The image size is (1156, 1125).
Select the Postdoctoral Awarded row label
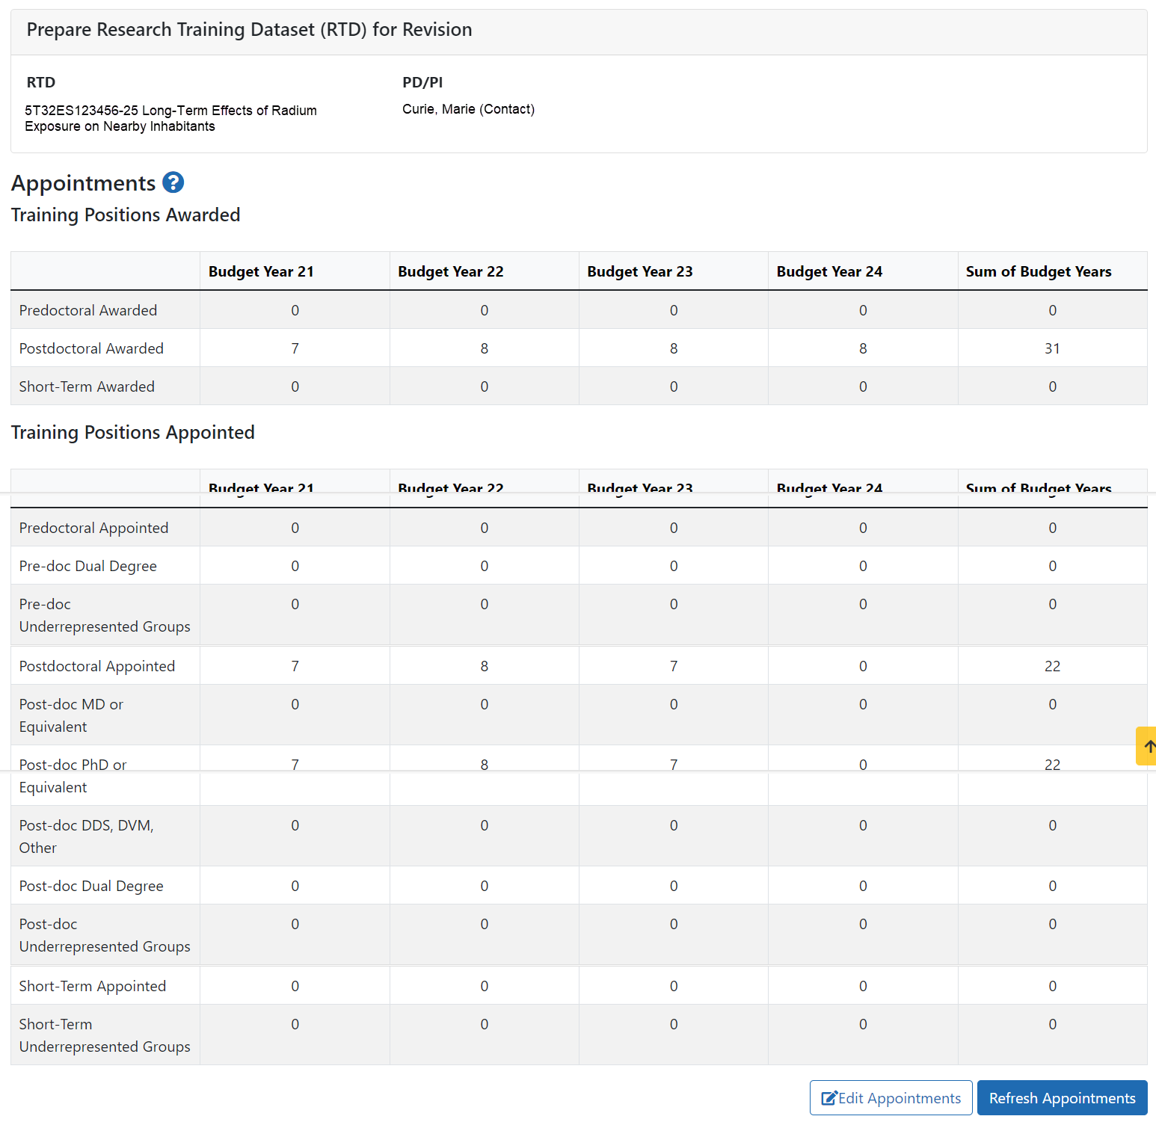click(91, 348)
